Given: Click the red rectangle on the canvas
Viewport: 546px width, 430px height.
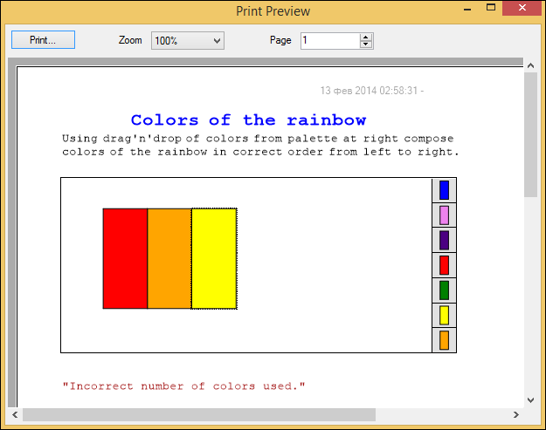Looking at the screenshot, I should coord(125,258).
